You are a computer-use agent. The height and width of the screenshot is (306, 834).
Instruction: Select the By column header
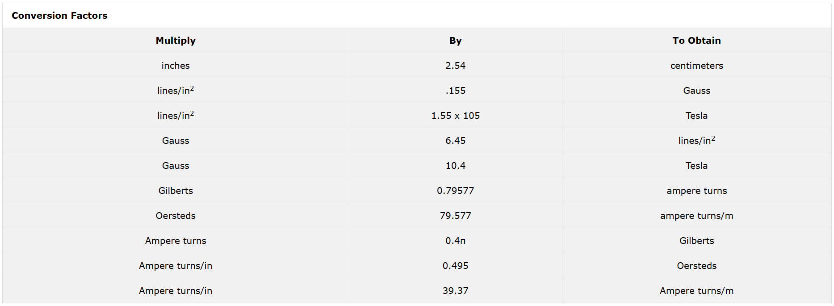point(455,41)
